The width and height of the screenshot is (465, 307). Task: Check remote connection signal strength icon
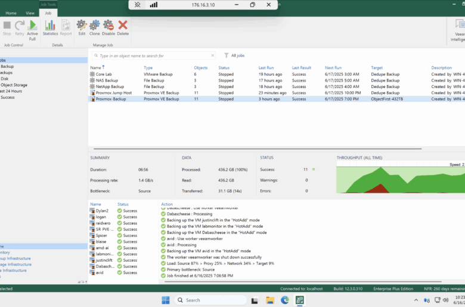[x=154, y=5]
